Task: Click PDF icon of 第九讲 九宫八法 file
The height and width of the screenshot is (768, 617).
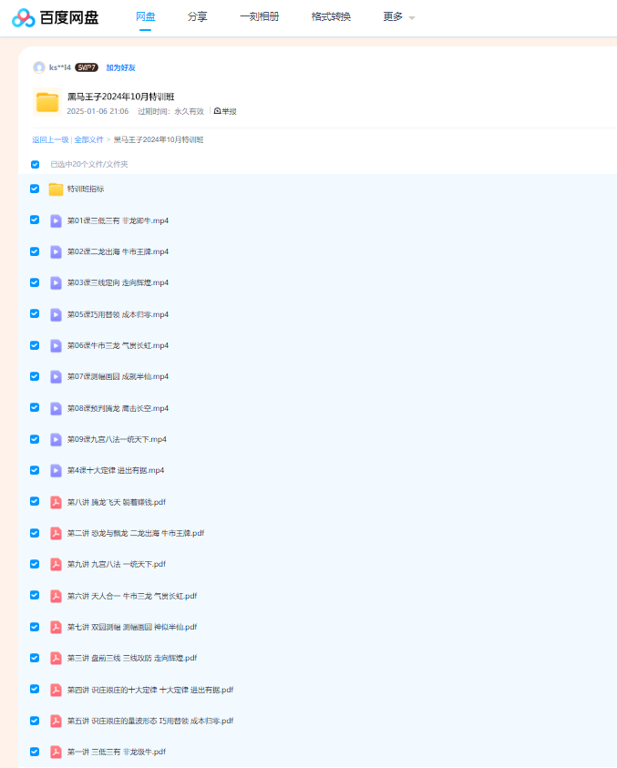Action: point(56,565)
